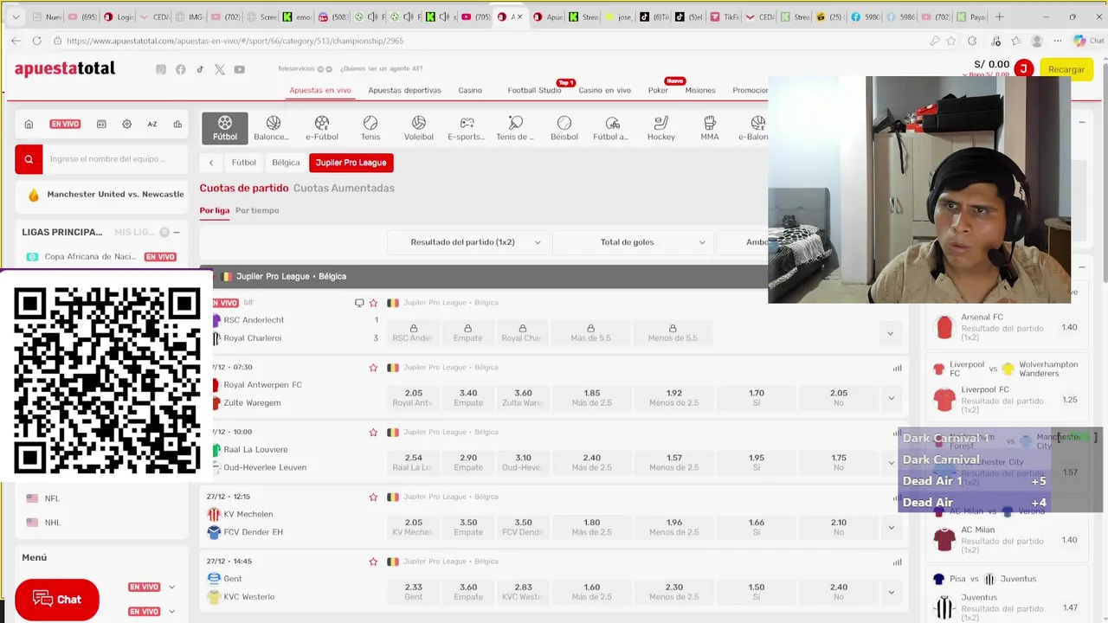Image resolution: width=1108 pixels, height=623 pixels.
Task: Go back with the breadcrumb left chevron
Action: (211, 163)
